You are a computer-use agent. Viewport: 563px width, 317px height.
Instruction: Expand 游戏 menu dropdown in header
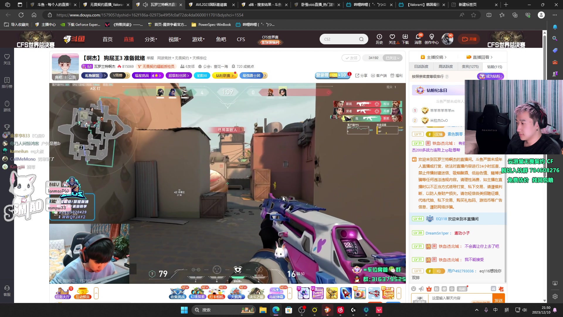point(199,39)
